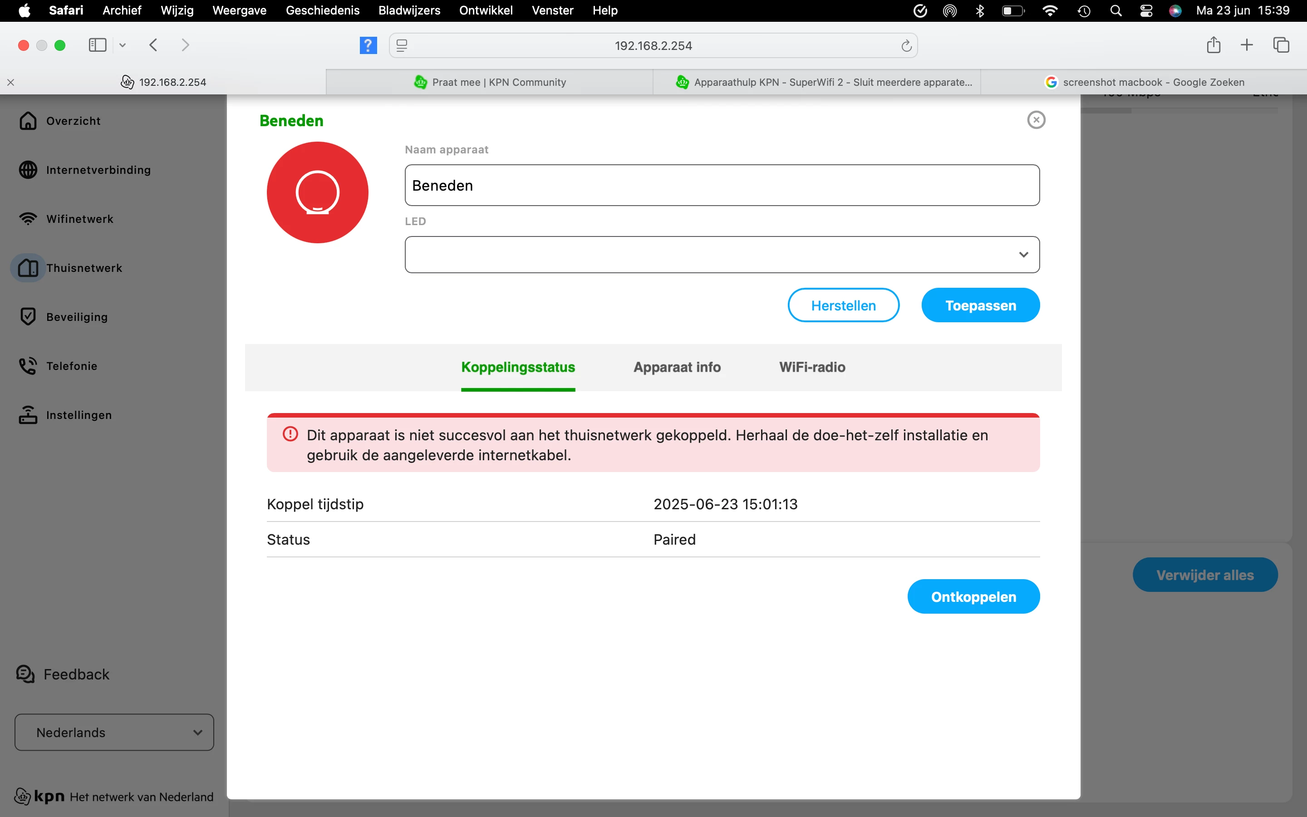Open Internetverbinding globe icon in sidebar
1307x817 pixels.
28,170
